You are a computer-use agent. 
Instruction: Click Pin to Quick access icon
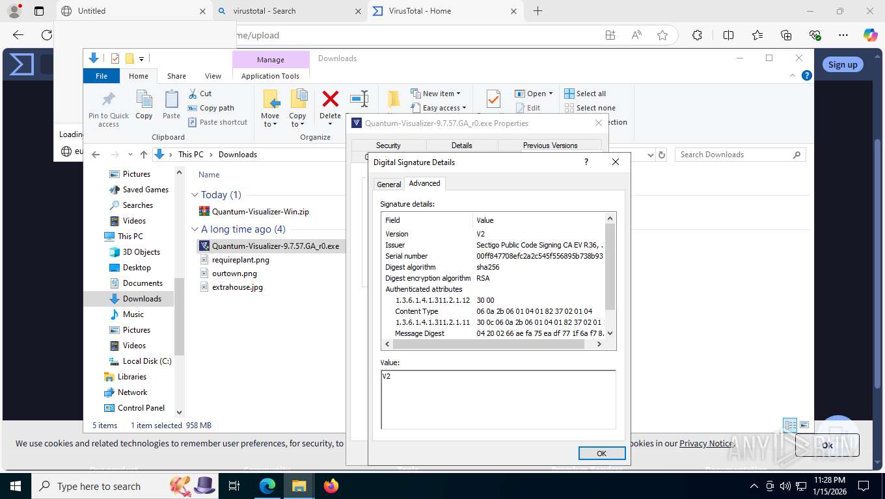point(109,99)
